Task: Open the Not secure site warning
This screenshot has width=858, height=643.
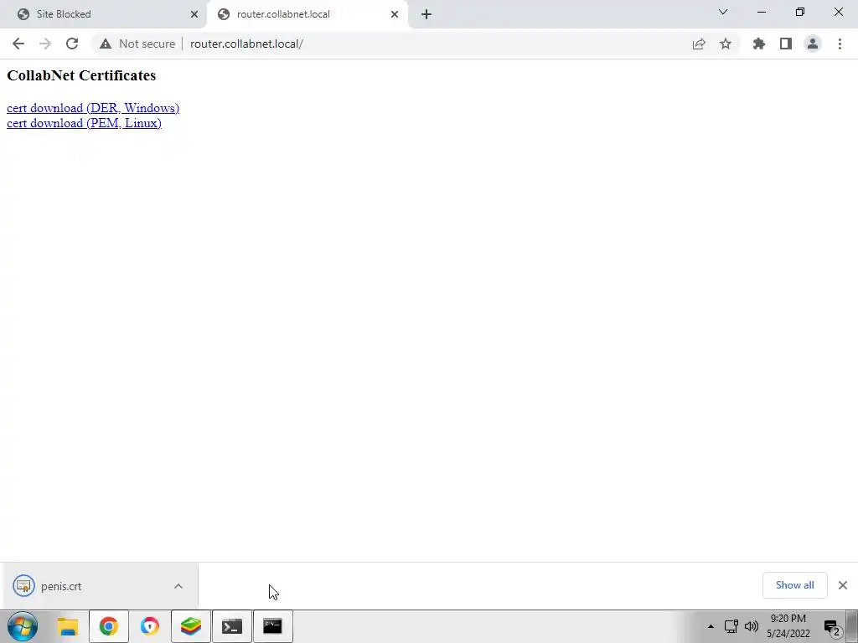Action: [137, 44]
